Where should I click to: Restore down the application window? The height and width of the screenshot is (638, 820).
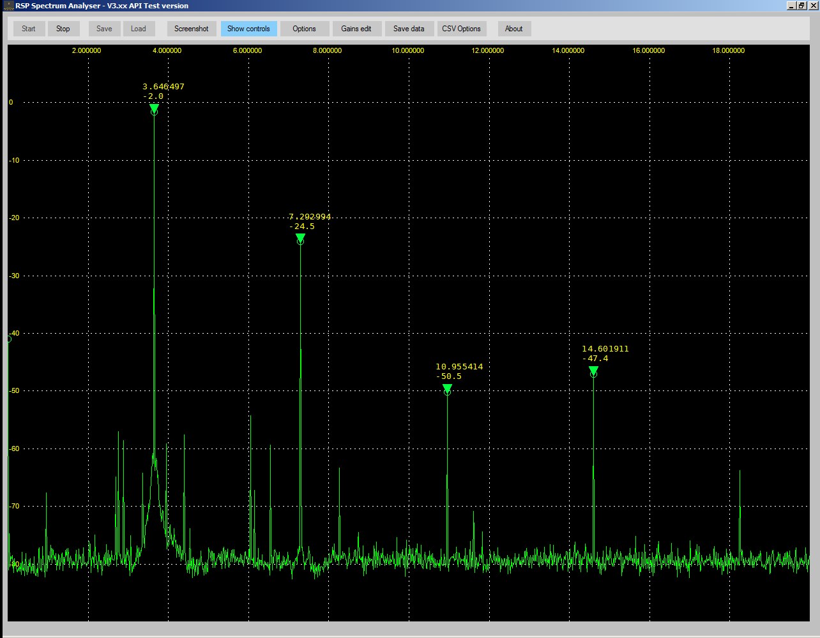click(801, 6)
